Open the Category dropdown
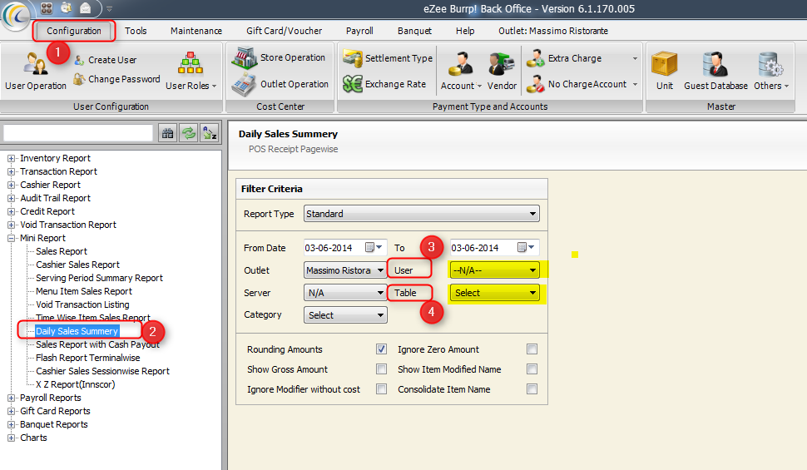 click(345, 315)
